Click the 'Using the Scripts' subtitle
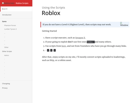Screen dimensions: 138x103 pyautogui.click(x=53, y=8)
